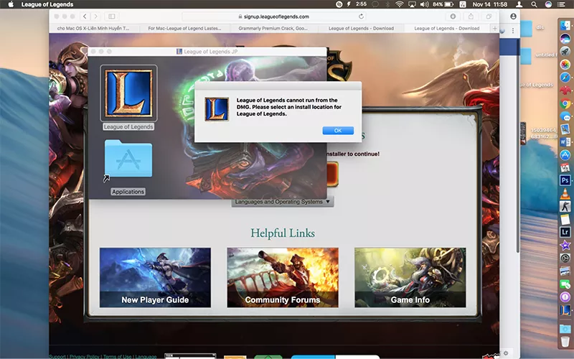Open the volume control in the menu bar

coord(424,4)
